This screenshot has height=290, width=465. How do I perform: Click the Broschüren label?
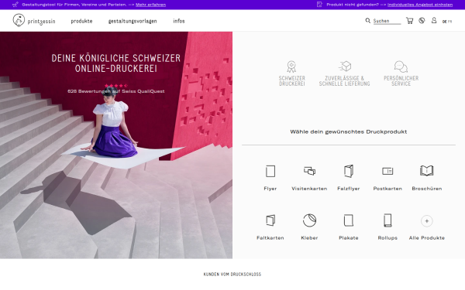tap(427, 189)
